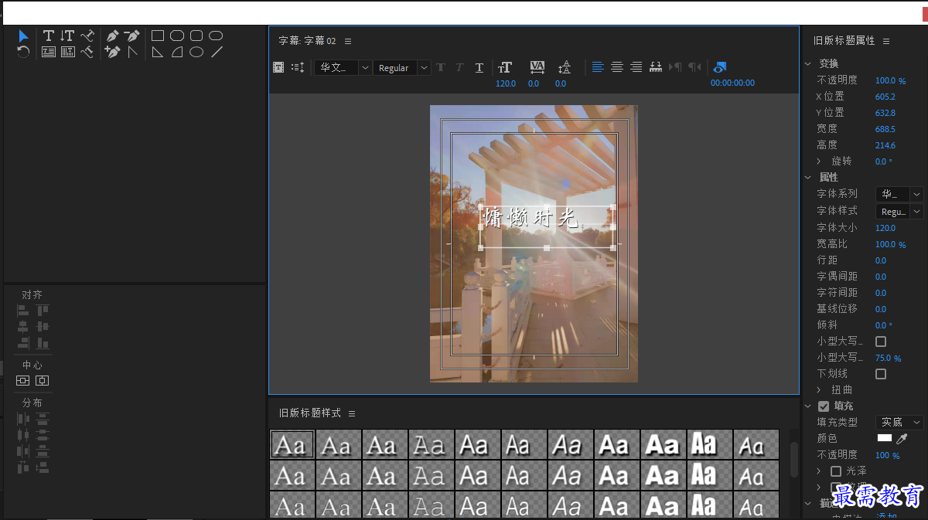Click the kerning value under the VA icon
This screenshot has height=520, width=928.
click(534, 83)
